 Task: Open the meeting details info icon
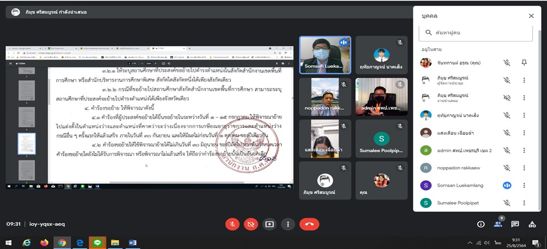[481, 224]
